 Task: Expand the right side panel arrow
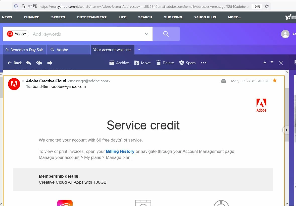click(286, 130)
